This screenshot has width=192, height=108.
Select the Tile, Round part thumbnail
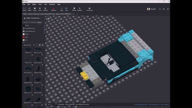click(28, 69)
